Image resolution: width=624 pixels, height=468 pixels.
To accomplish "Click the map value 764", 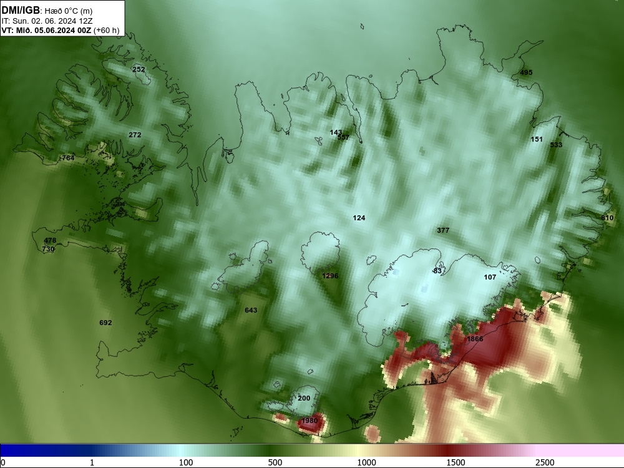I will (x=68, y=158).
